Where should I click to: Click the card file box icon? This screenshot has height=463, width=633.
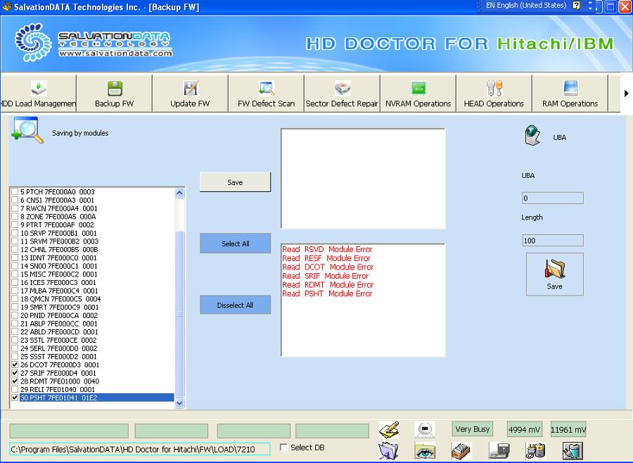point(461,451)
